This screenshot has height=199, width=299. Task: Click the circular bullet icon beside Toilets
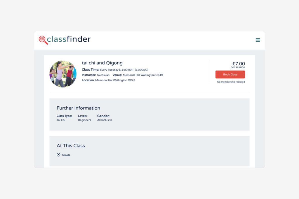pos(58,155)
